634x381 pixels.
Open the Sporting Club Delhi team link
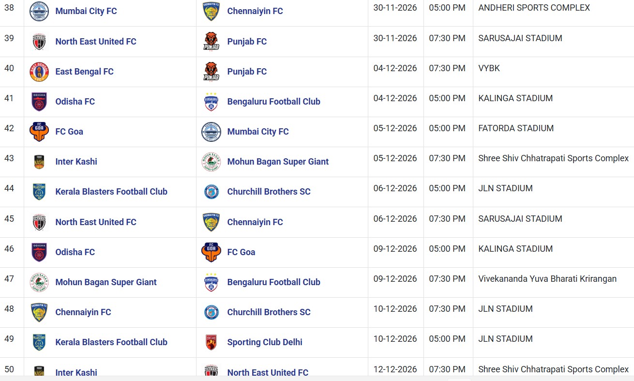pyautogui.click(x=265, y=342)
